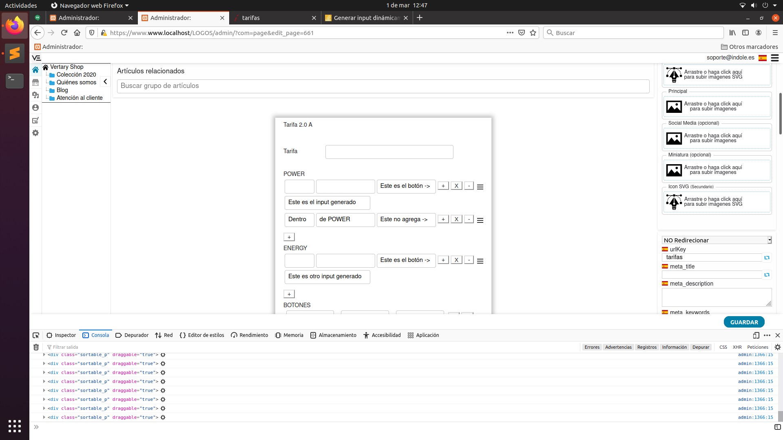This screenshot has height=440, width=783.
Task: Open the Firefox application menu
Action: 775,33
